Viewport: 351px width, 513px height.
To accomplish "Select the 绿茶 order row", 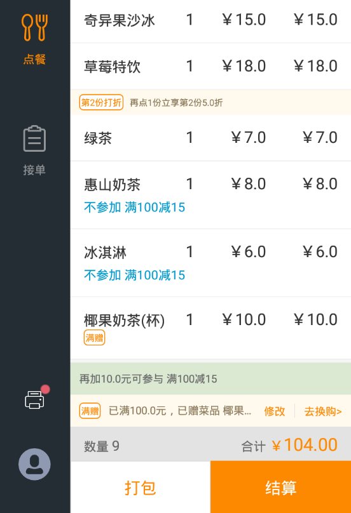I will pyautogui.click(x=210, y=138).
